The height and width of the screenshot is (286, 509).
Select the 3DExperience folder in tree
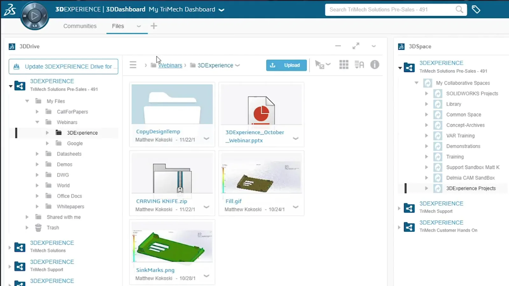[82, 133]
